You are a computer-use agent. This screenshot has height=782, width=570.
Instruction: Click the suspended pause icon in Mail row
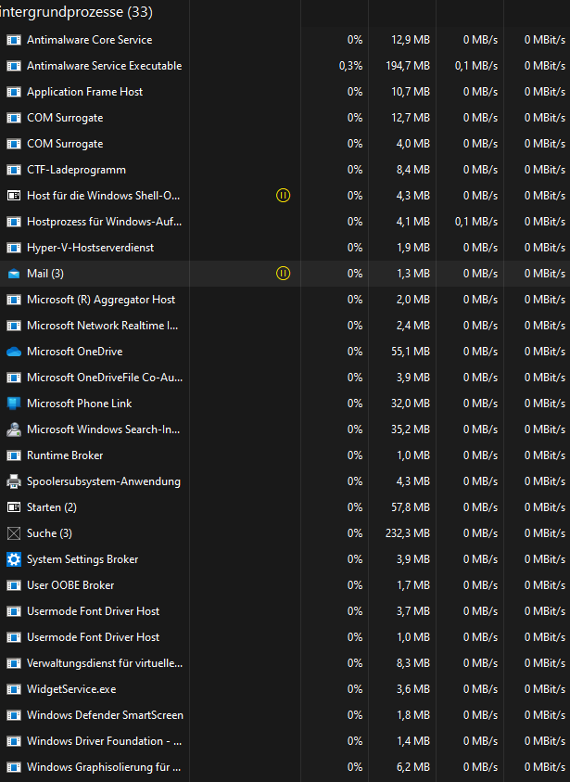[283, 274]
